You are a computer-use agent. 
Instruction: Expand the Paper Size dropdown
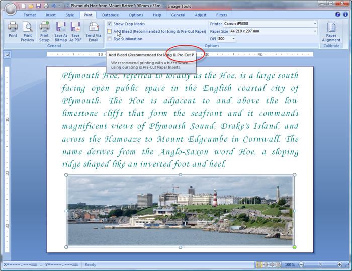315,31
